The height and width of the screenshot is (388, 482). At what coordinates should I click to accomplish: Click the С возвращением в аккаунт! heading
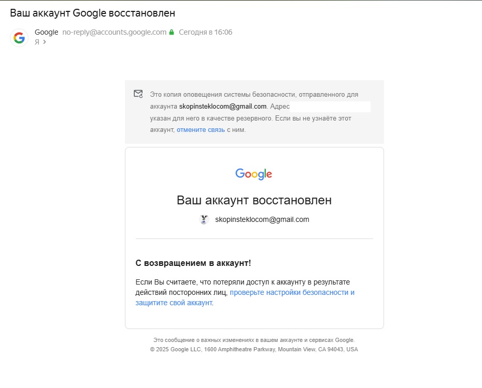coord(193,263)
